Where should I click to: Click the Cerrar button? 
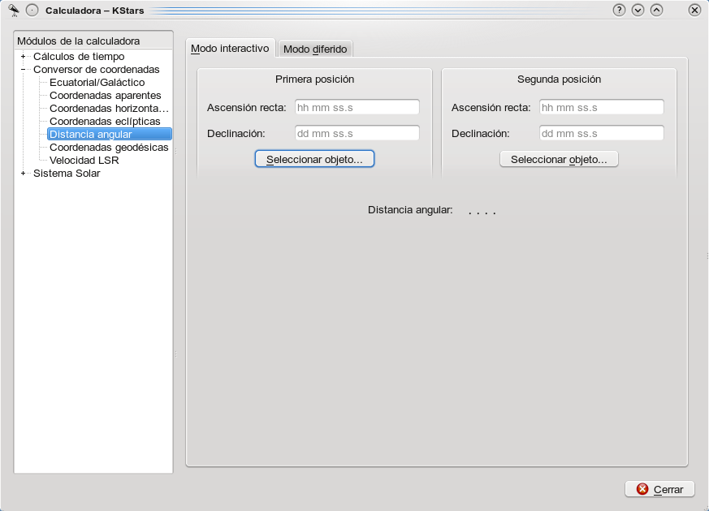tap(659, 489)
